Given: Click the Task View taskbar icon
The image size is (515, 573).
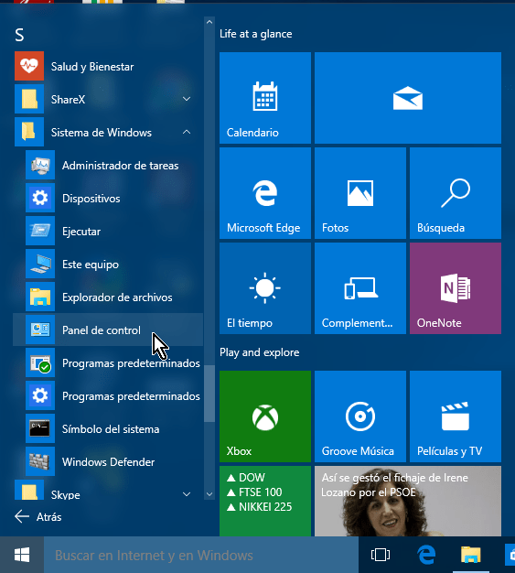Looking at the screenshot, I should 381,555.
